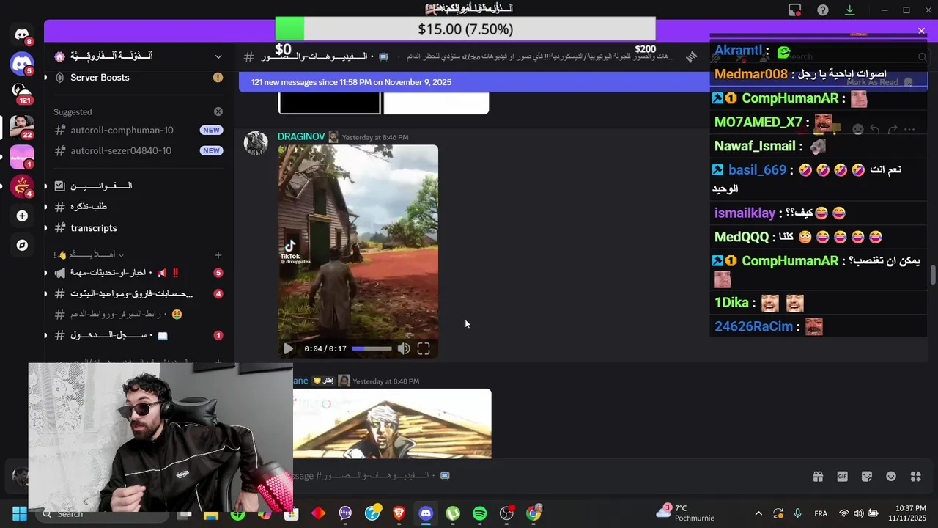This screenshot has height=528, width=938.
Task: Open the Discord help question mark icon
Action: [x=823, y=10]
